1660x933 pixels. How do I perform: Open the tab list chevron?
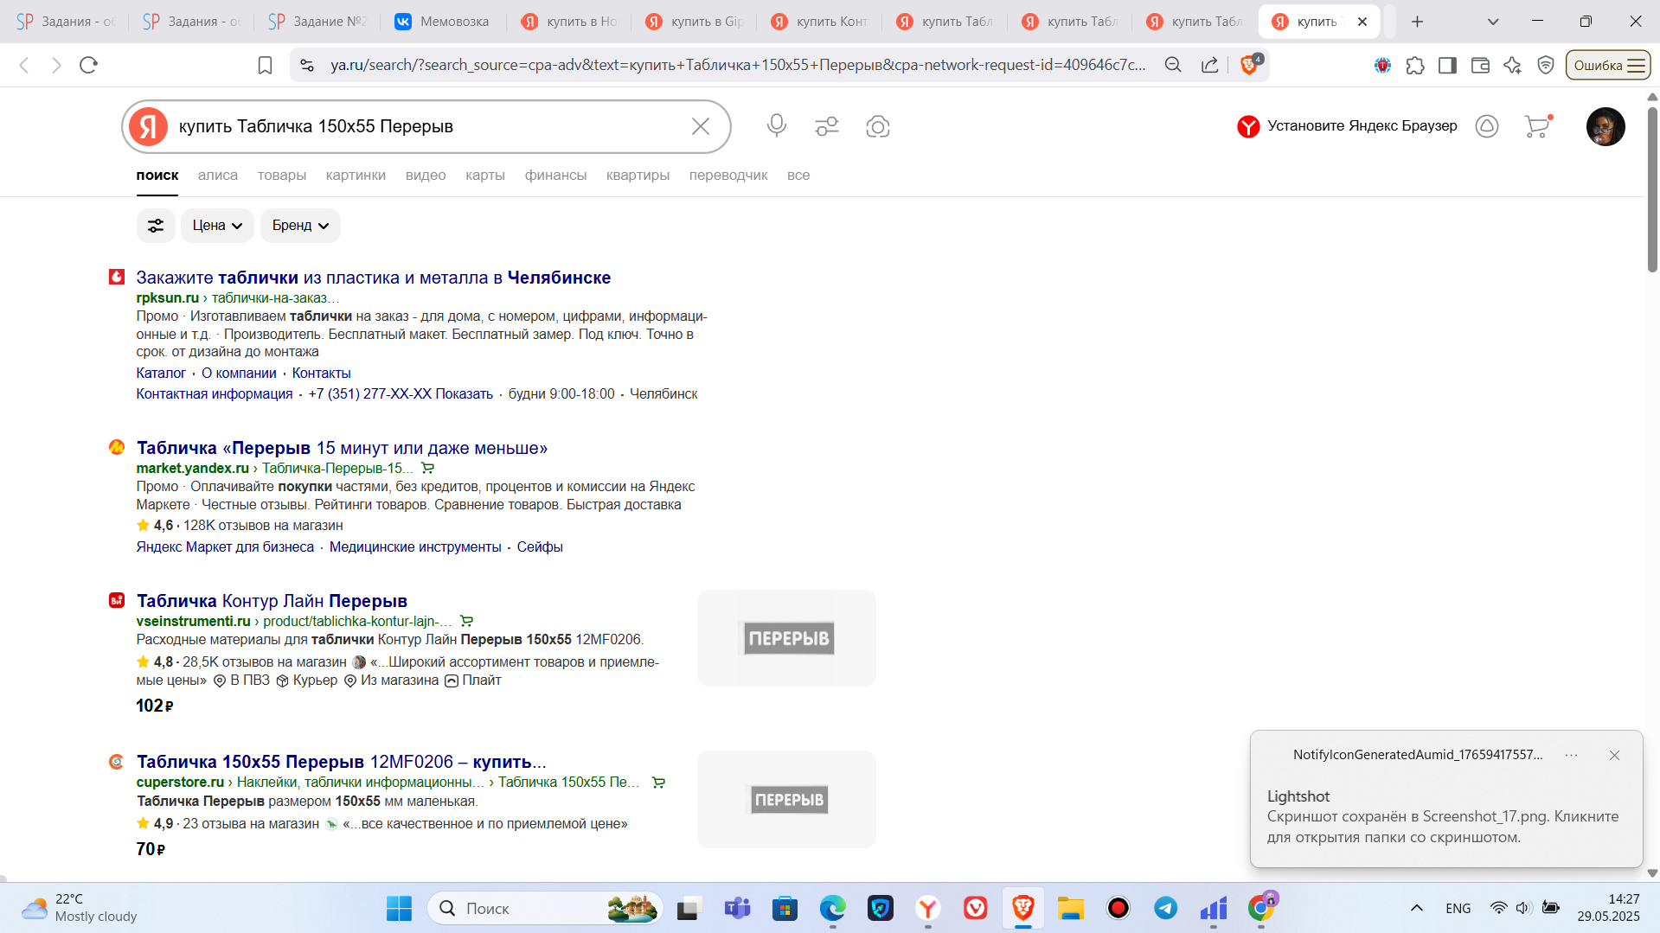click(1493, 22)
